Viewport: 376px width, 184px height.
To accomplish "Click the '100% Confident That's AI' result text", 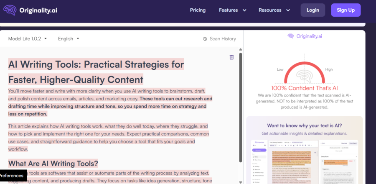I will click(x=305, y=88).
